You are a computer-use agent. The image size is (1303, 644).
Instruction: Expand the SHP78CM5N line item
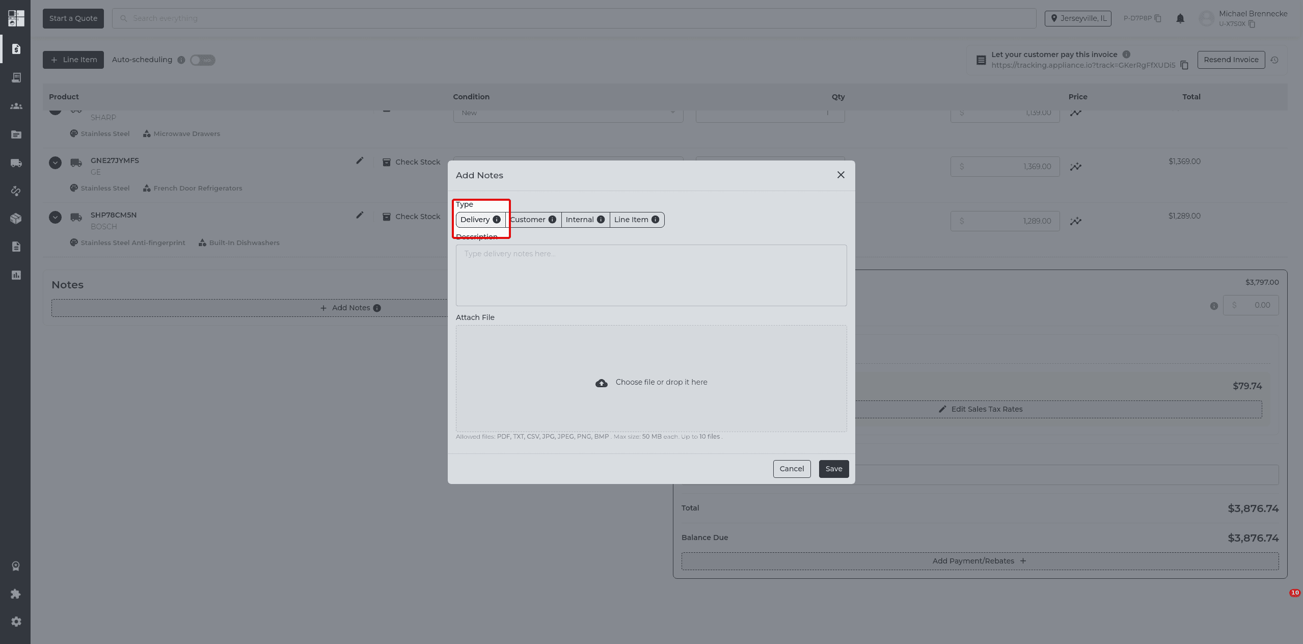pyautogui.click(x=55, y=217)
